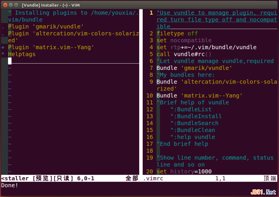Click the '全部' indicator in installer status line

click(x=132, y=178)
